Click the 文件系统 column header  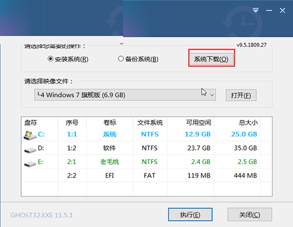(150, 123)
